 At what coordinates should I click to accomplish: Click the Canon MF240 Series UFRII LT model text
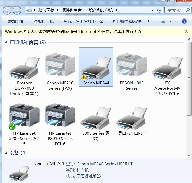[x=105, y=164]
